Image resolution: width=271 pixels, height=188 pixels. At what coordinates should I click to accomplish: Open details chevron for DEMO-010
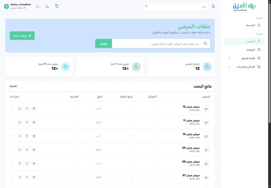pos(13,136)
